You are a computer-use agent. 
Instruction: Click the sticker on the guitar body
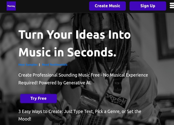116,100
